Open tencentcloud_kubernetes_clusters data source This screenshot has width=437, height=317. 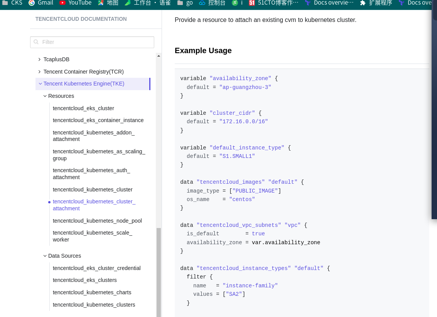point(94,305)
